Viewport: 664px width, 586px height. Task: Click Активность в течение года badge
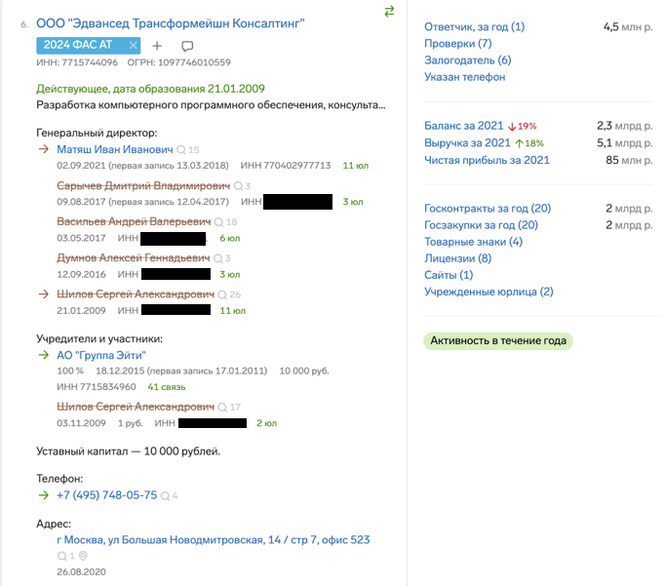point(498,341)
